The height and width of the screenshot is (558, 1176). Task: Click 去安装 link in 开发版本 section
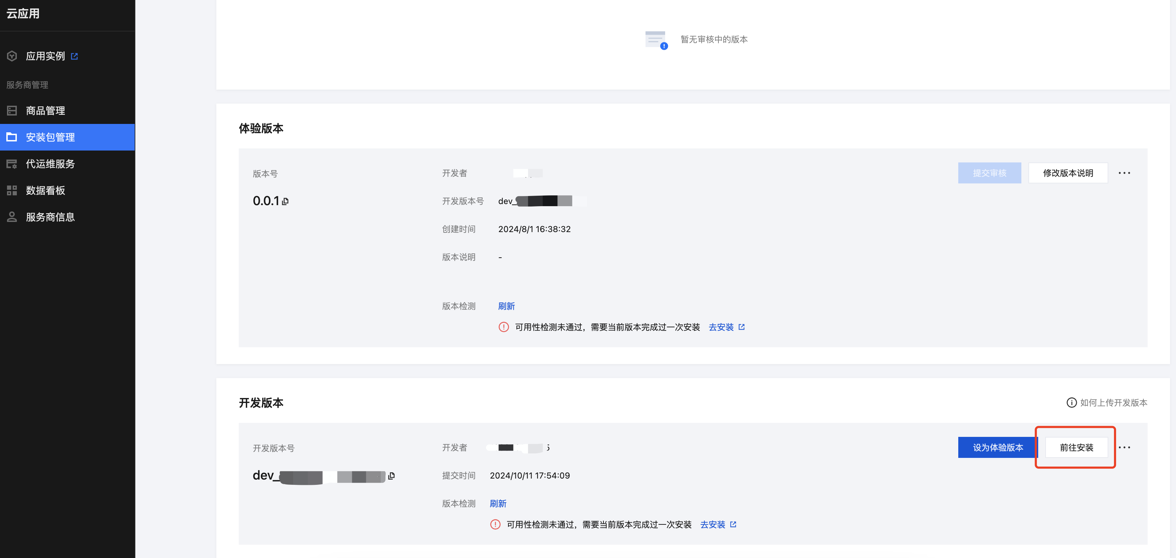[x=712, y=525]
